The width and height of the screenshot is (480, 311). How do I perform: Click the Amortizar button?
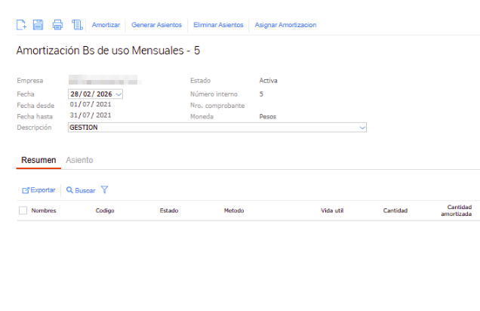click(x=106, y=25)
